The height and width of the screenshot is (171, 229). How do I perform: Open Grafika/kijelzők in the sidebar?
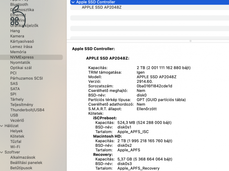[x=24, y=26]
